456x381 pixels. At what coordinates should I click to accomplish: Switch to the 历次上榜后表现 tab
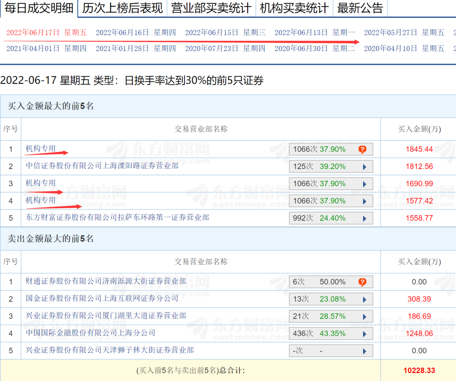click(122, 8)
